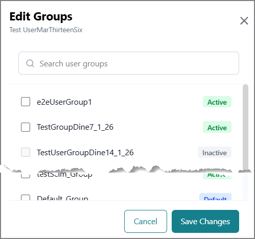The image size is (255, 239).
Task: Cancel editing groups
Action: 146,221
